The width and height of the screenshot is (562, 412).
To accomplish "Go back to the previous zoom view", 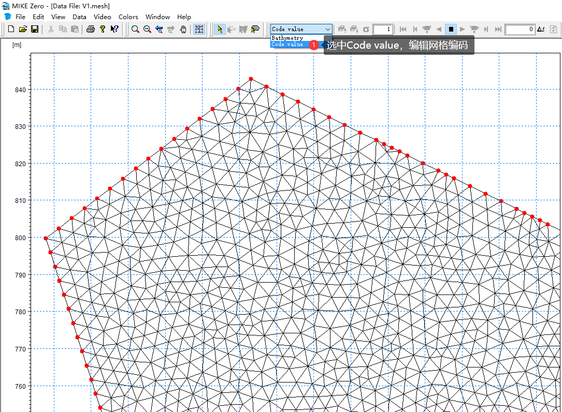I will coord(159,30).
